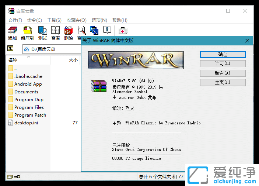The image size is (259, 186).
Task: Launch the Wizard icon in the toolbar
Action: click(94, 31)
